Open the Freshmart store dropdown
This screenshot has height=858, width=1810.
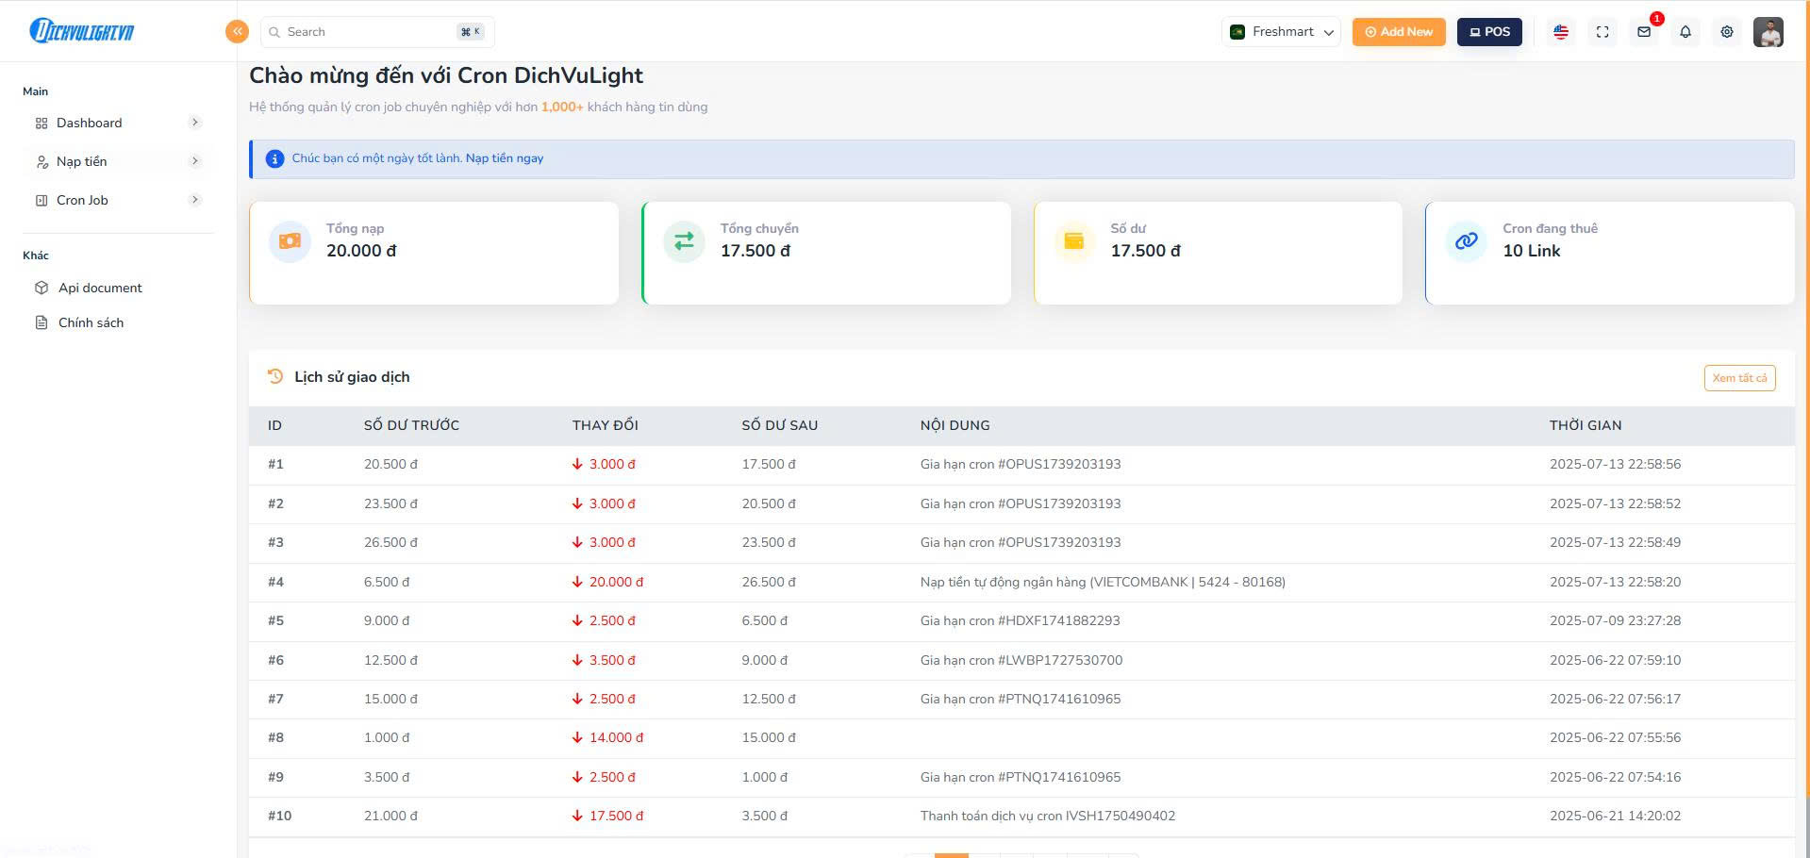coord(1282,32)
